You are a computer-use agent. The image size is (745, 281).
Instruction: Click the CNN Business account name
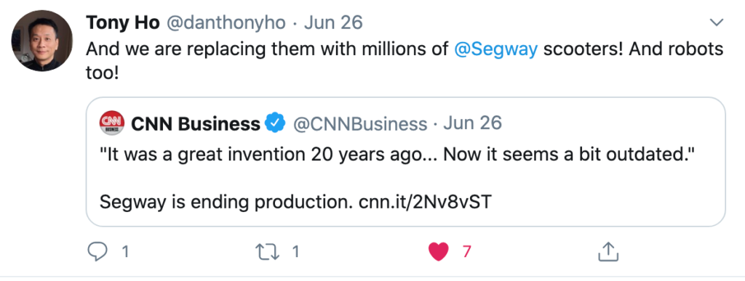[x=195, y=123]
